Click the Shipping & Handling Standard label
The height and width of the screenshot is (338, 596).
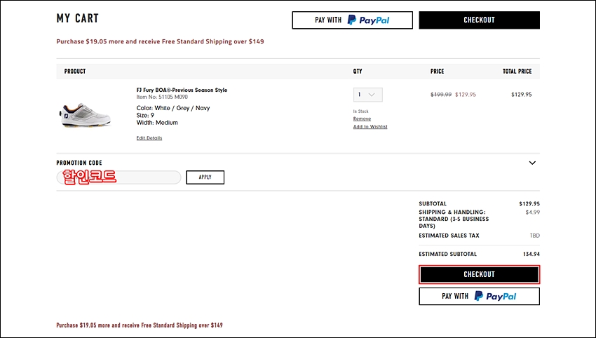click(x=454, y=219)
